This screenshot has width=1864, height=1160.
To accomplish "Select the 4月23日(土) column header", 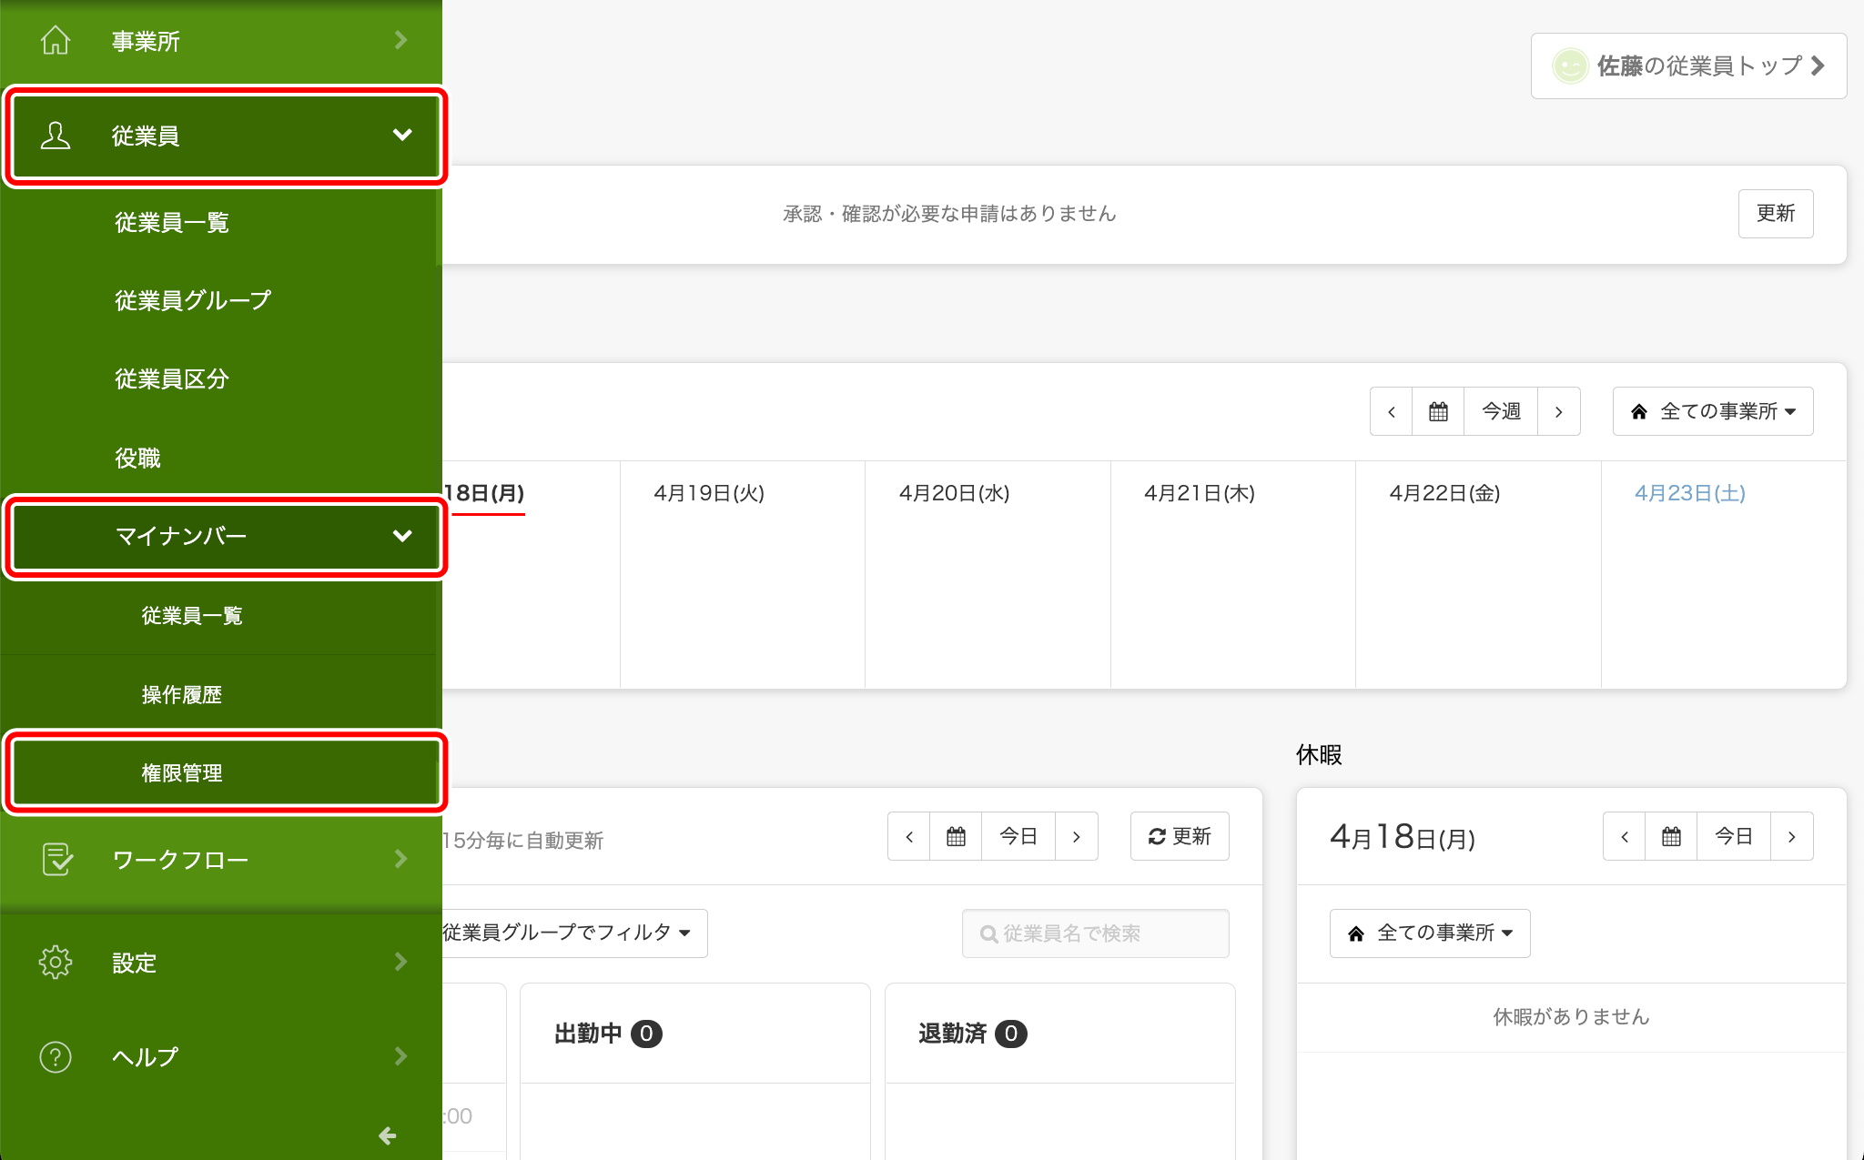I will 1690,493.
